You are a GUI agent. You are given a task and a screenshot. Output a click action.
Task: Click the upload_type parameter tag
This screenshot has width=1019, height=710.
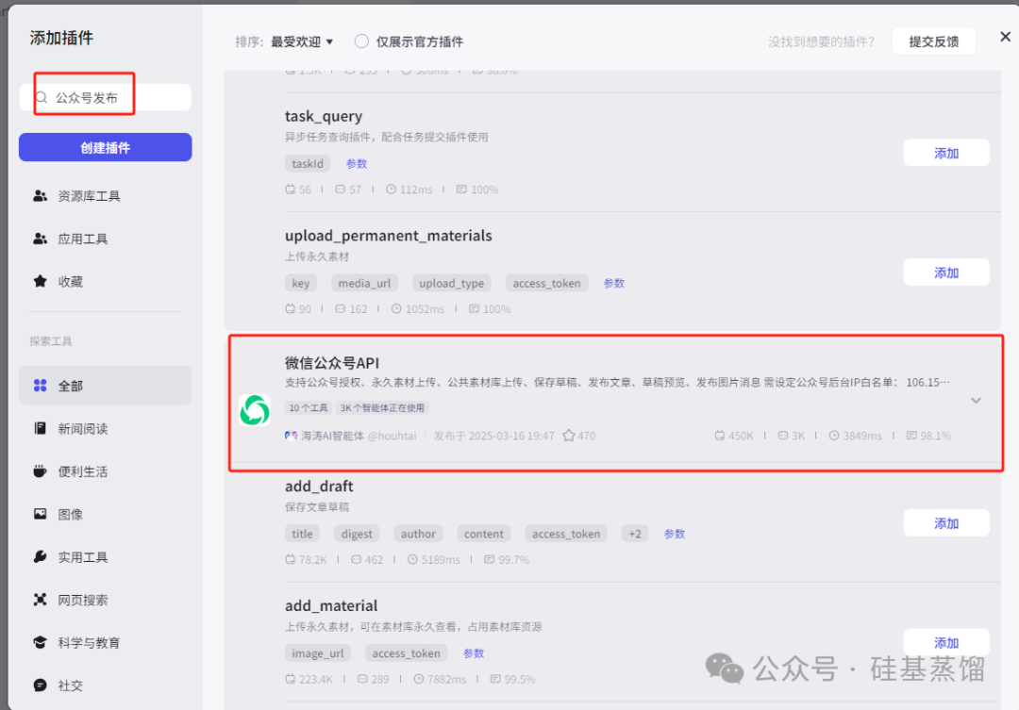[452, 283]
